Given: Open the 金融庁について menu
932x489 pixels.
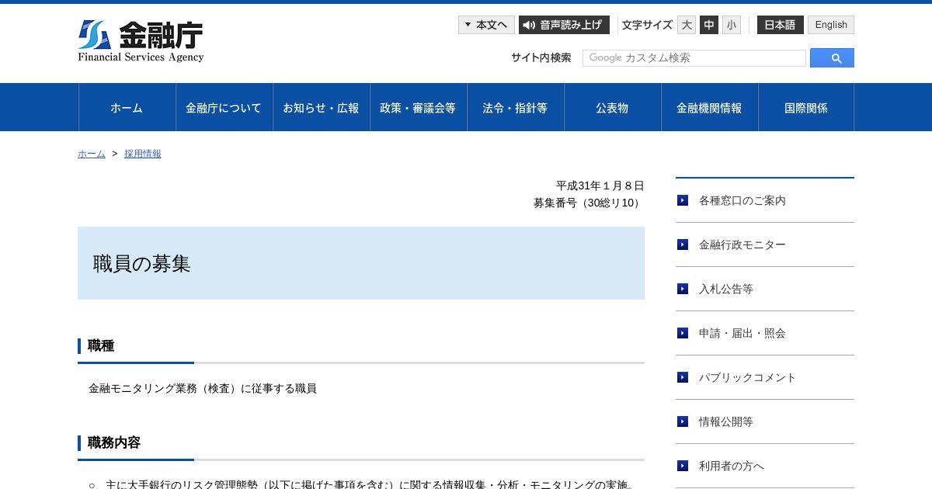Looking at the screenshot, I should [x=224, y=107].
